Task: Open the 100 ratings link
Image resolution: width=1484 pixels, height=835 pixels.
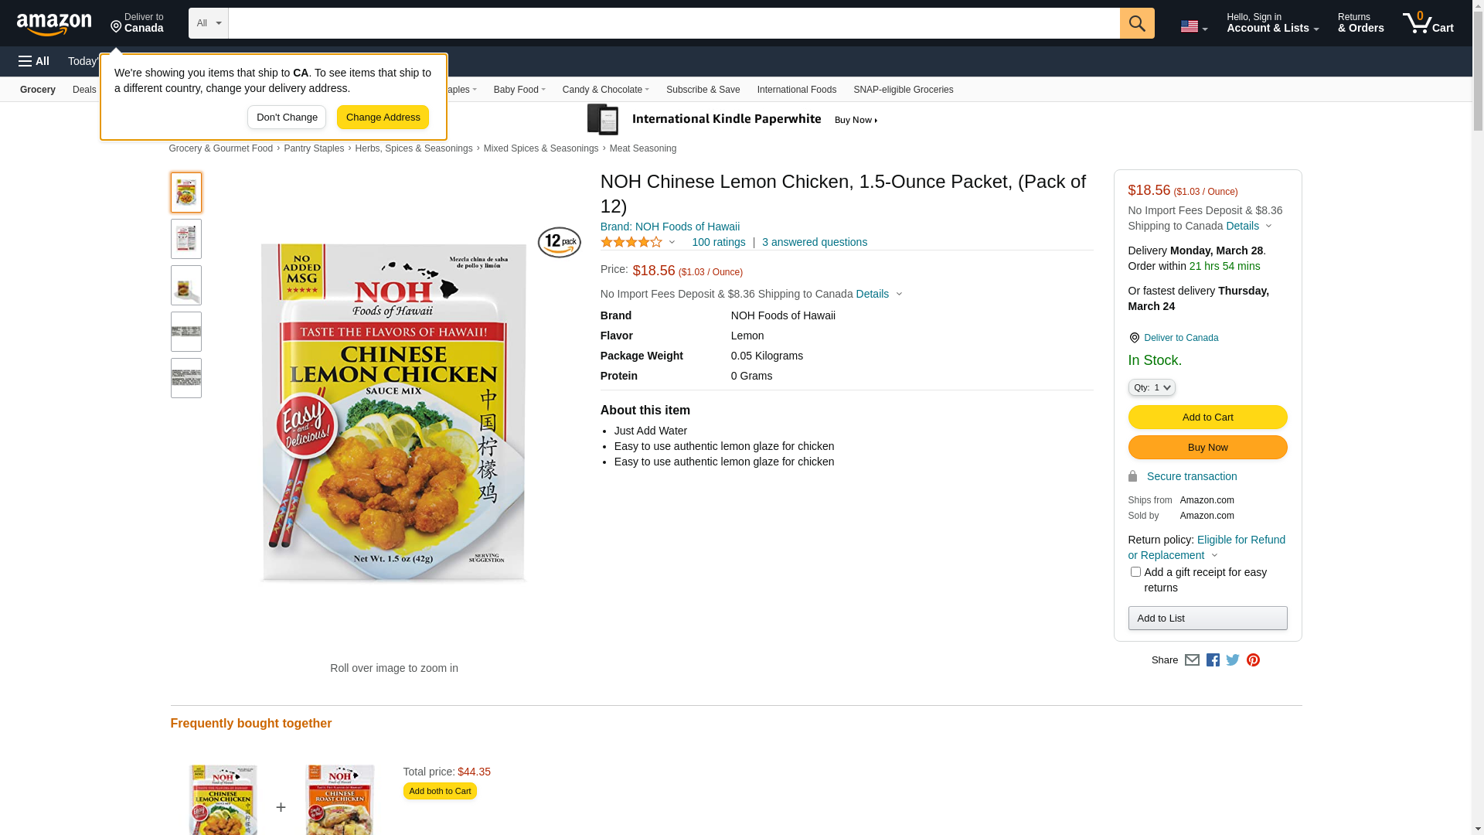Action: pos(718,242)
